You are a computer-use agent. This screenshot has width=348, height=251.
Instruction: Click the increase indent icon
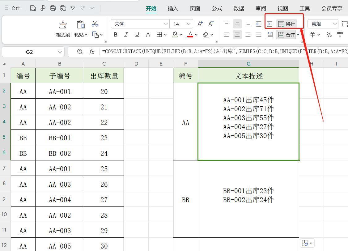pos(270,24)
